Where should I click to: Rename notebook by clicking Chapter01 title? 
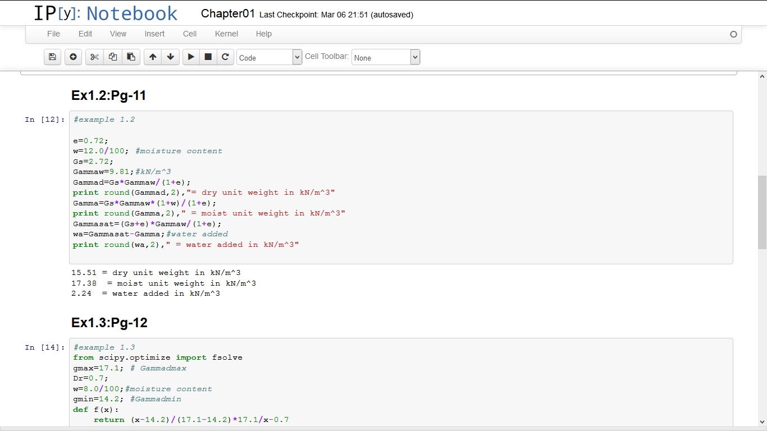(228, 14)
